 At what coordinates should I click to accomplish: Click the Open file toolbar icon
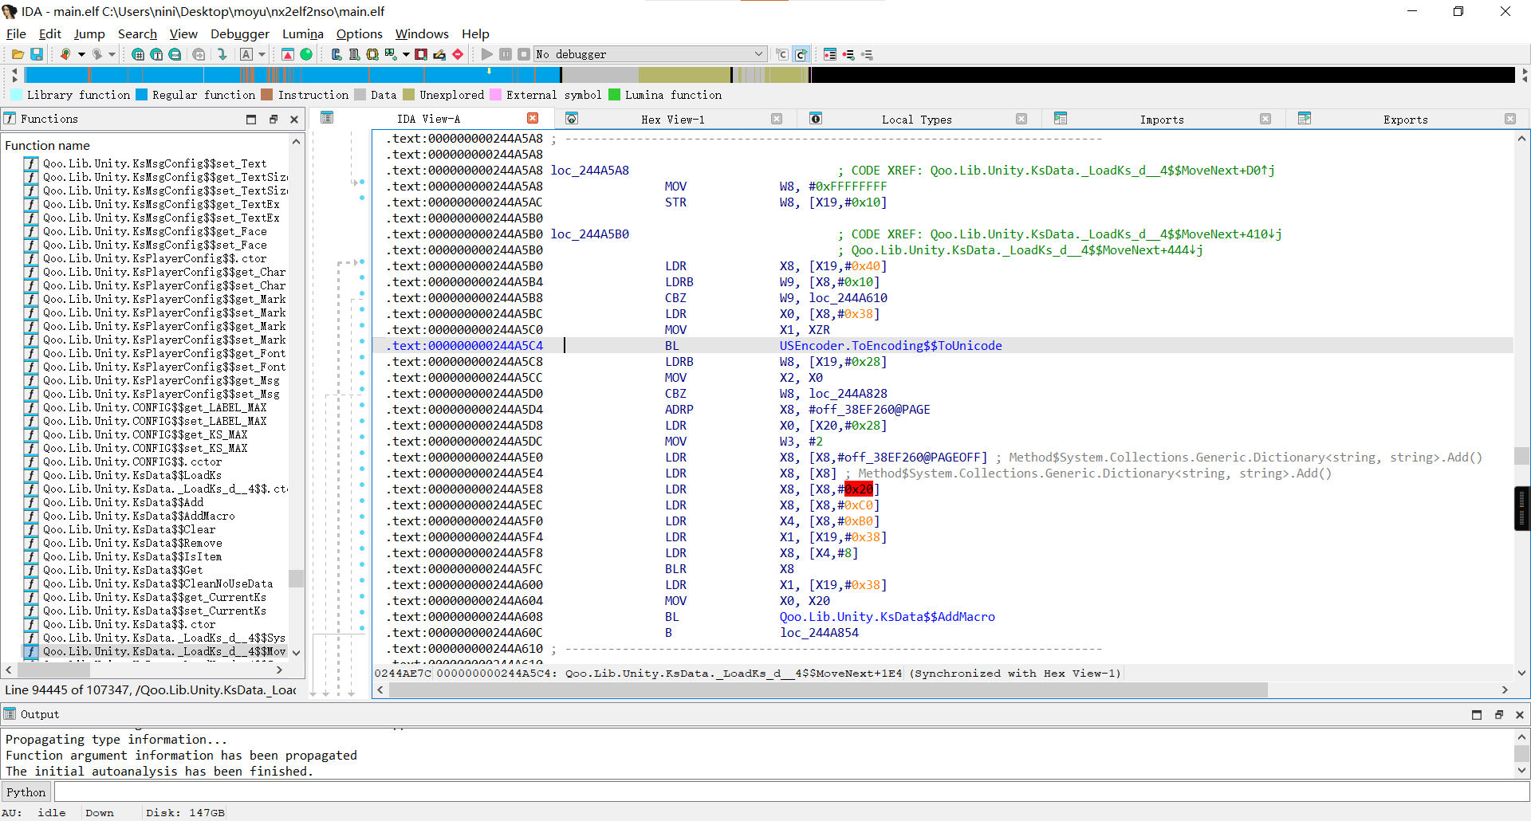coord(18,54)
